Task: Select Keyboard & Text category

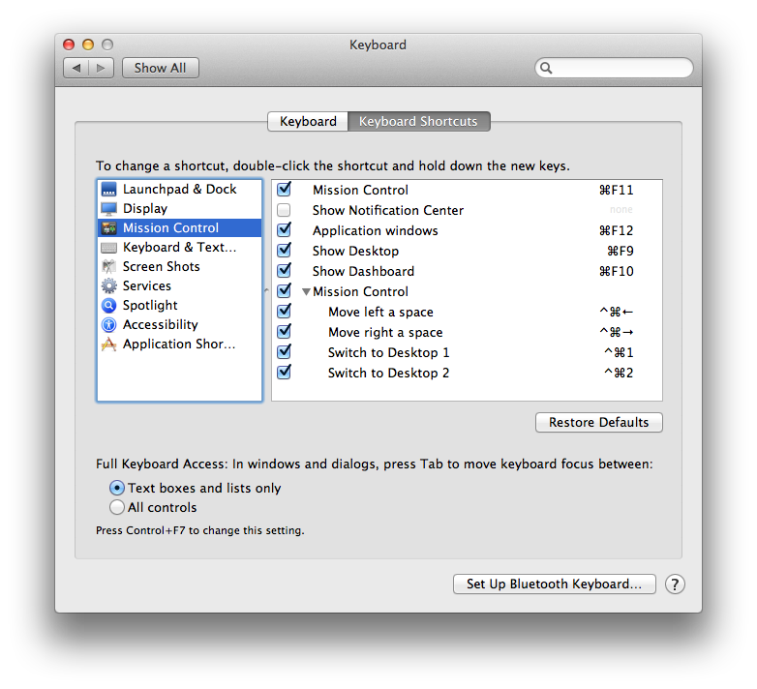Action: coord(180,247)
